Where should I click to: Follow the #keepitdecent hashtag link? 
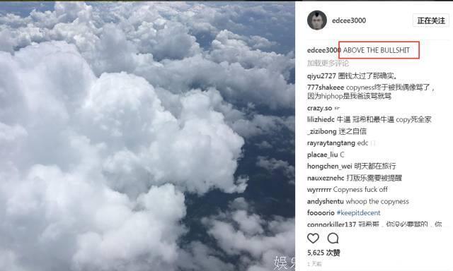point(359,213)
